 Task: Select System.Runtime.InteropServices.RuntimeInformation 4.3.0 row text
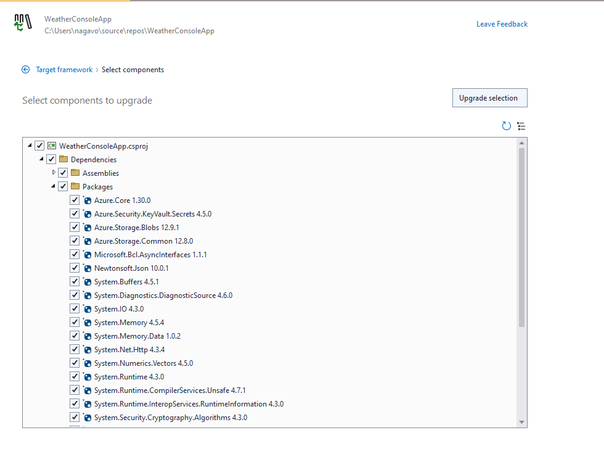[189, 404]
